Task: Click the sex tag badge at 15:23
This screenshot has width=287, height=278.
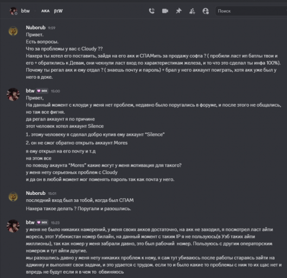Action: 42,223
